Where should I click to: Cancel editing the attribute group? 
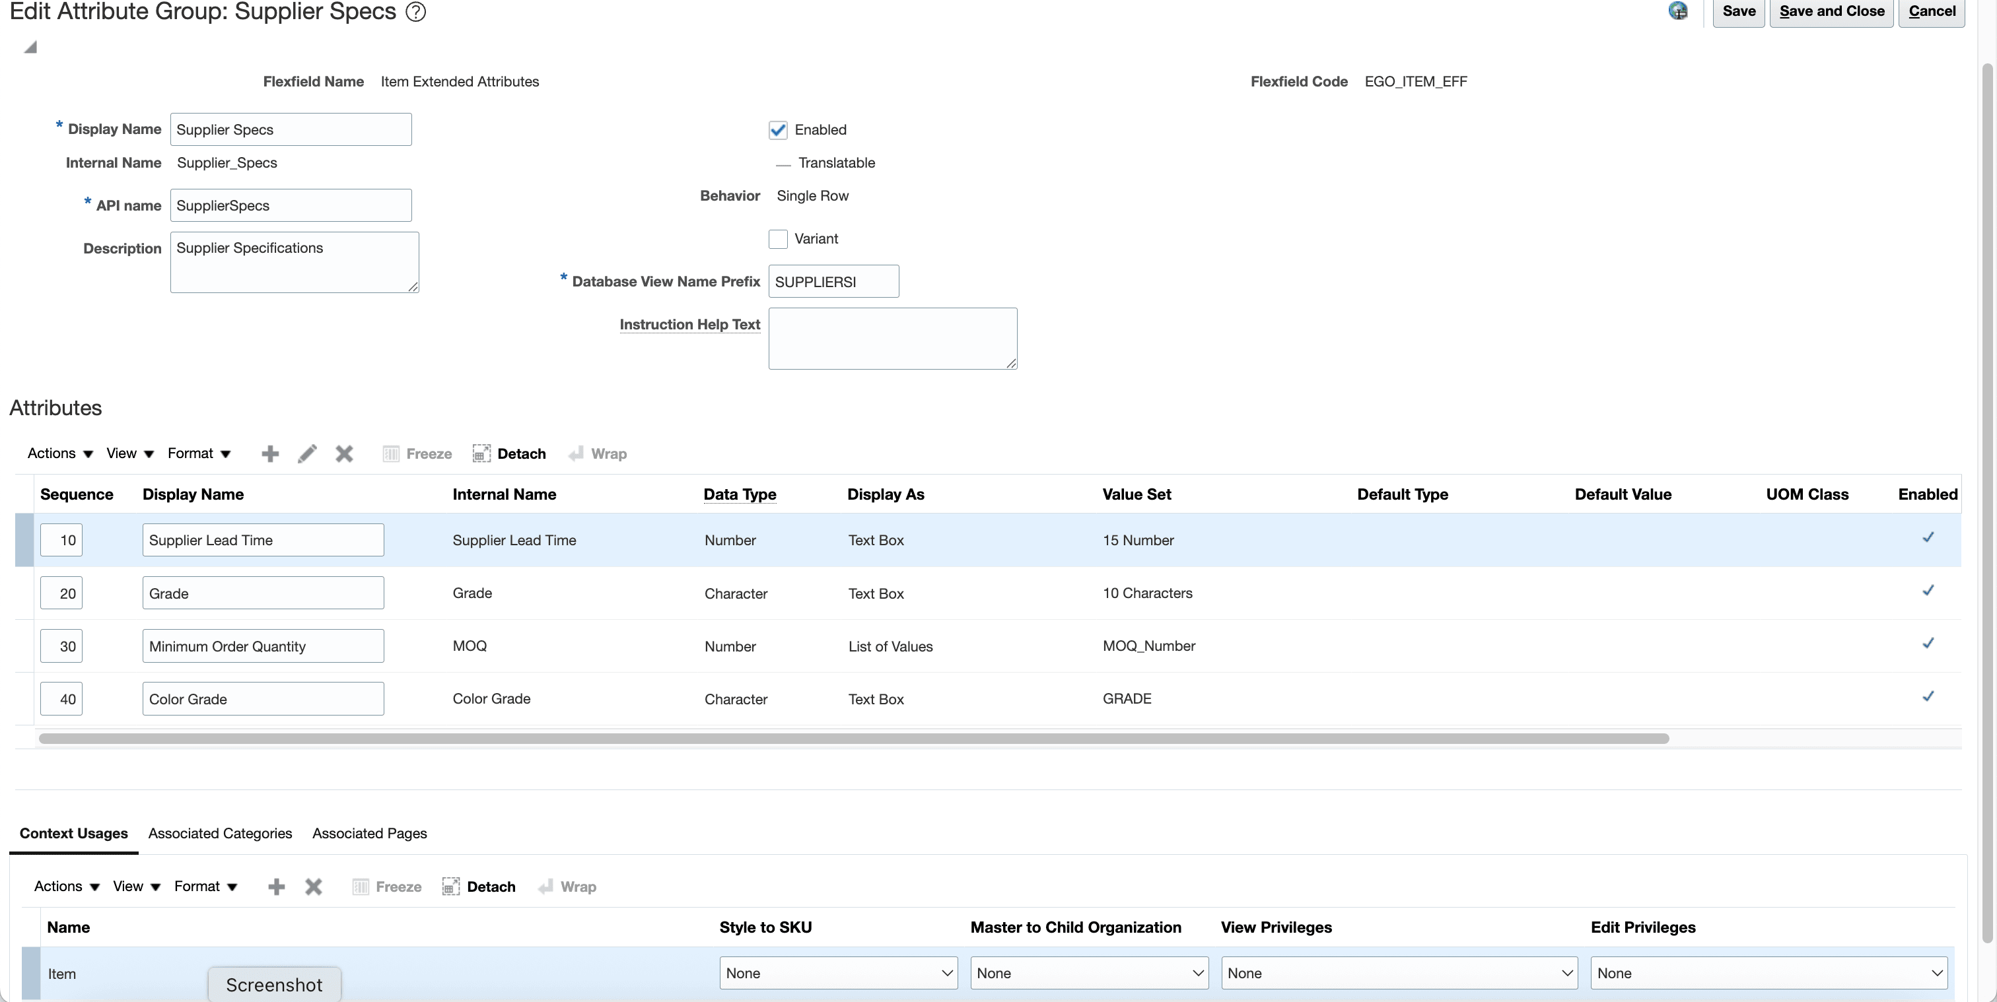[1932, 12]
